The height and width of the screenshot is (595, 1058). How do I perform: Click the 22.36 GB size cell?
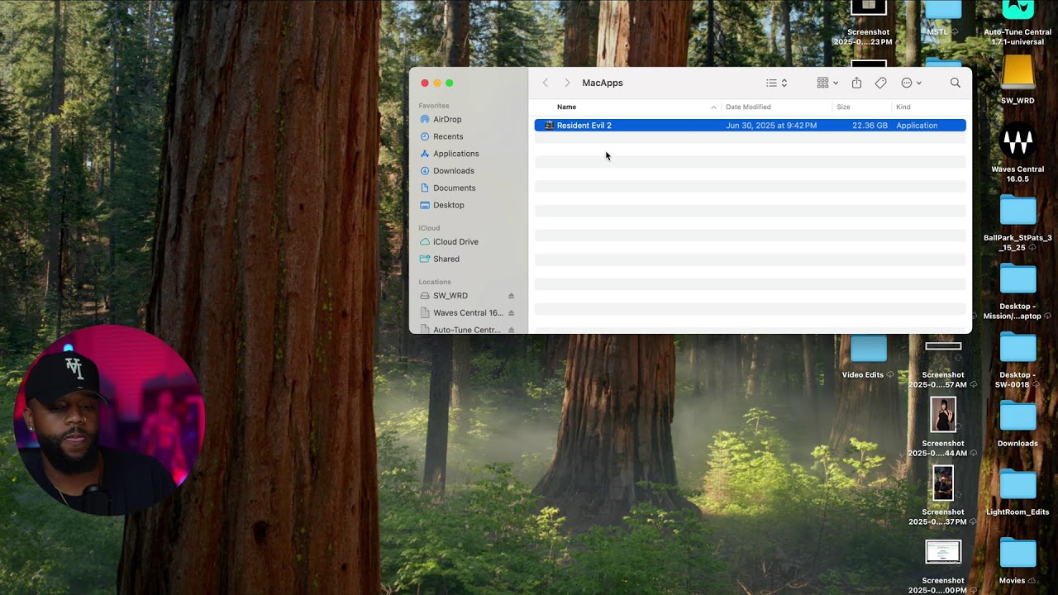[870, 126]
